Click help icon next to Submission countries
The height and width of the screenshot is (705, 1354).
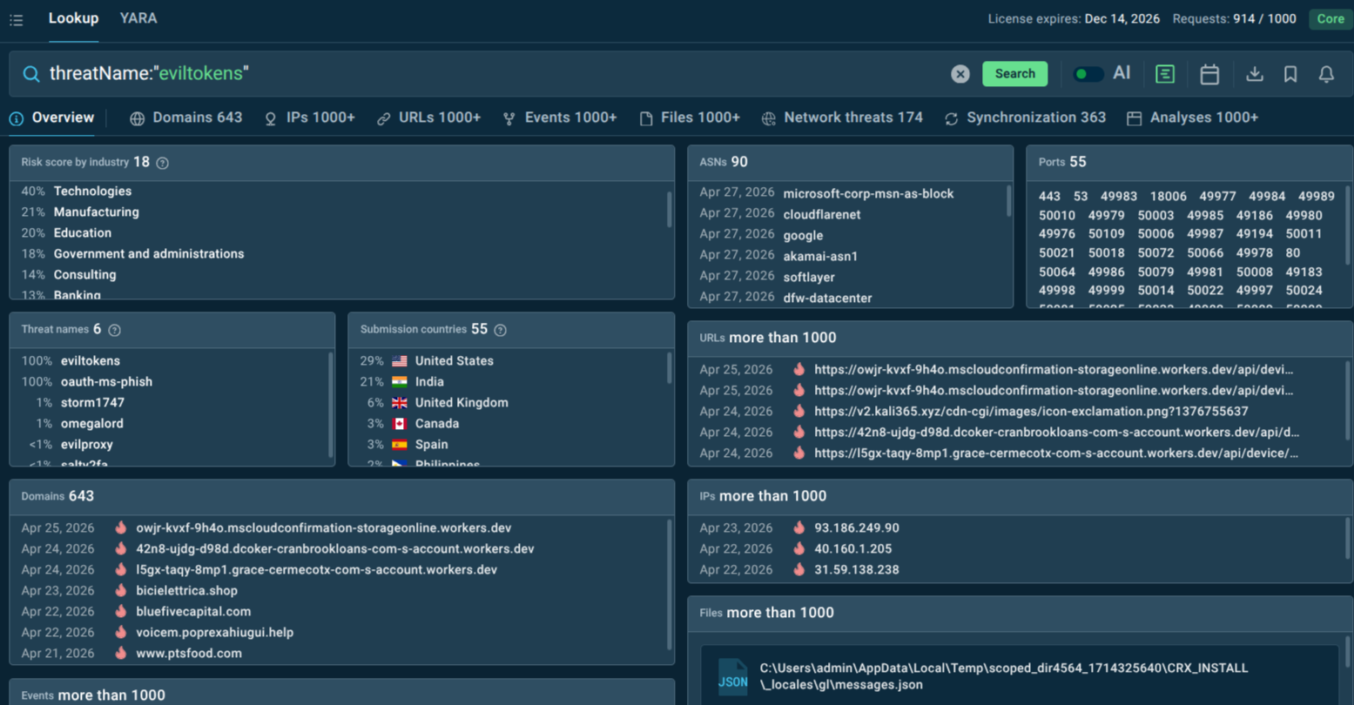pyautogui.click(x=500, y=330)
